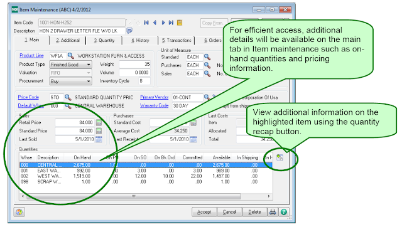The height and width of the screenshot is (227, 402).
Task: Click the print icon button
Action: (x=273, y=212)
